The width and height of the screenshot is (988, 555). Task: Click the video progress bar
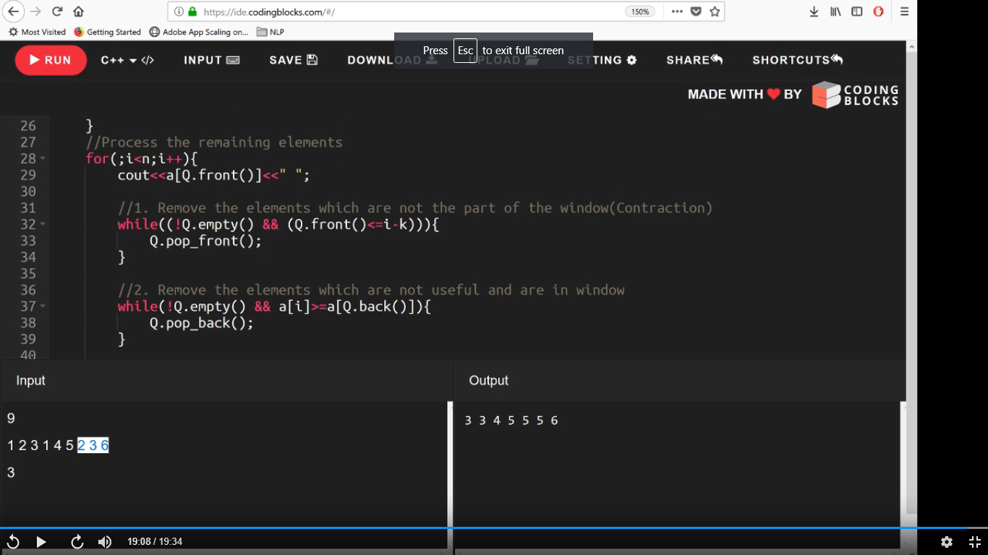494,528
